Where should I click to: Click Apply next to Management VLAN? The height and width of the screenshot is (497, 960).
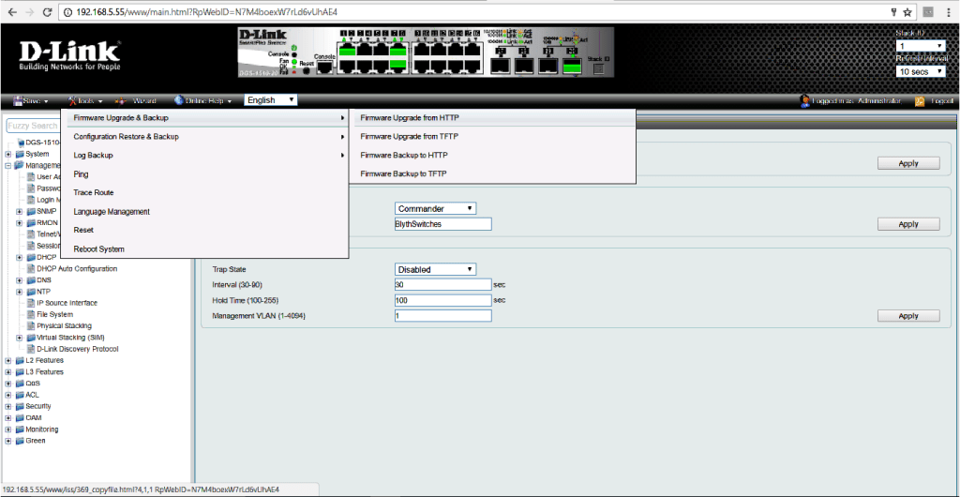(907, 316)
